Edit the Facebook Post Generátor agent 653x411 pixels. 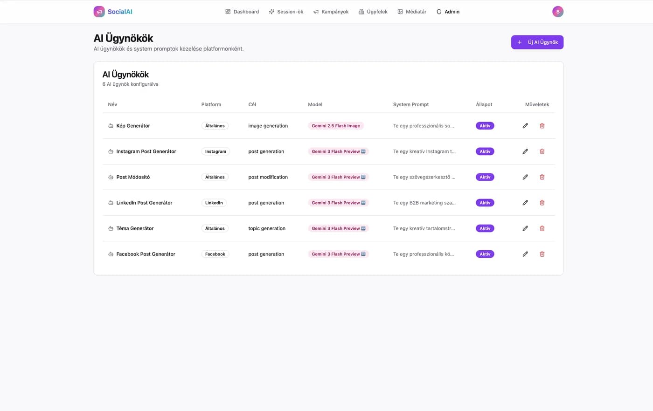525,254
